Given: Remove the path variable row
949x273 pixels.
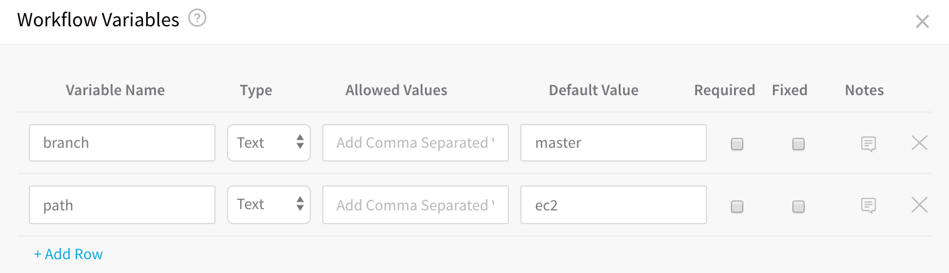Looking at the screenshot, I should pyautogui.click(x=919, y=205).
